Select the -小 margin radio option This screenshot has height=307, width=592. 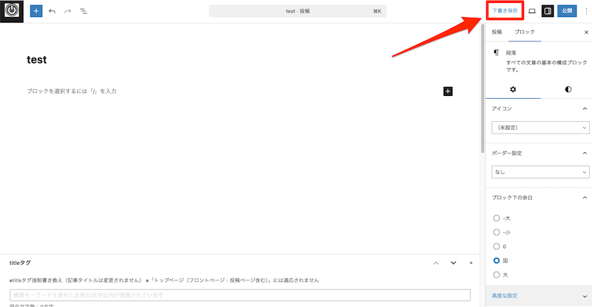click(497, 232)
